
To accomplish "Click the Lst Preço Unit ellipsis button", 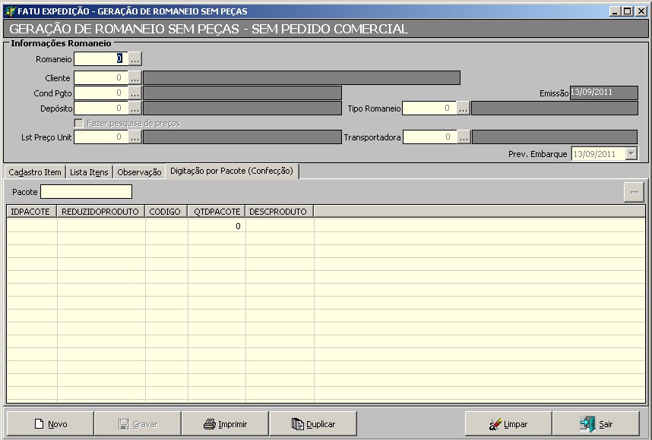I will click(x=135, y=137).
